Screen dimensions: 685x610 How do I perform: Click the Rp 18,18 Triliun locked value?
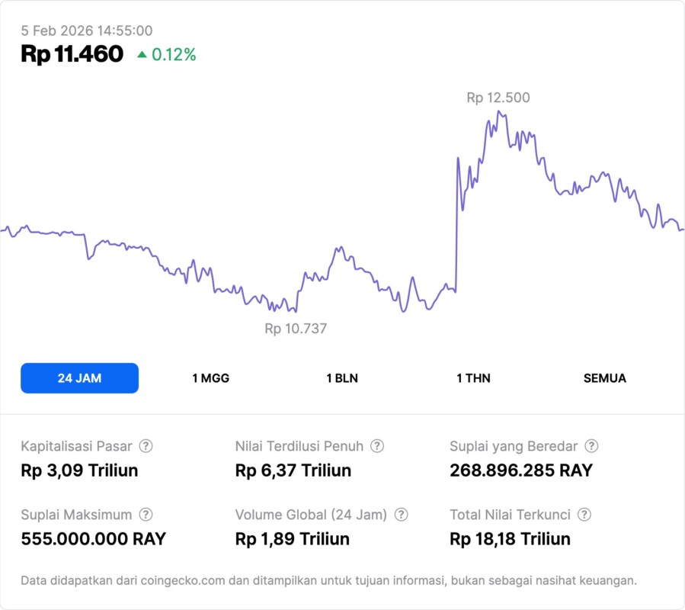tap(510, 539)
